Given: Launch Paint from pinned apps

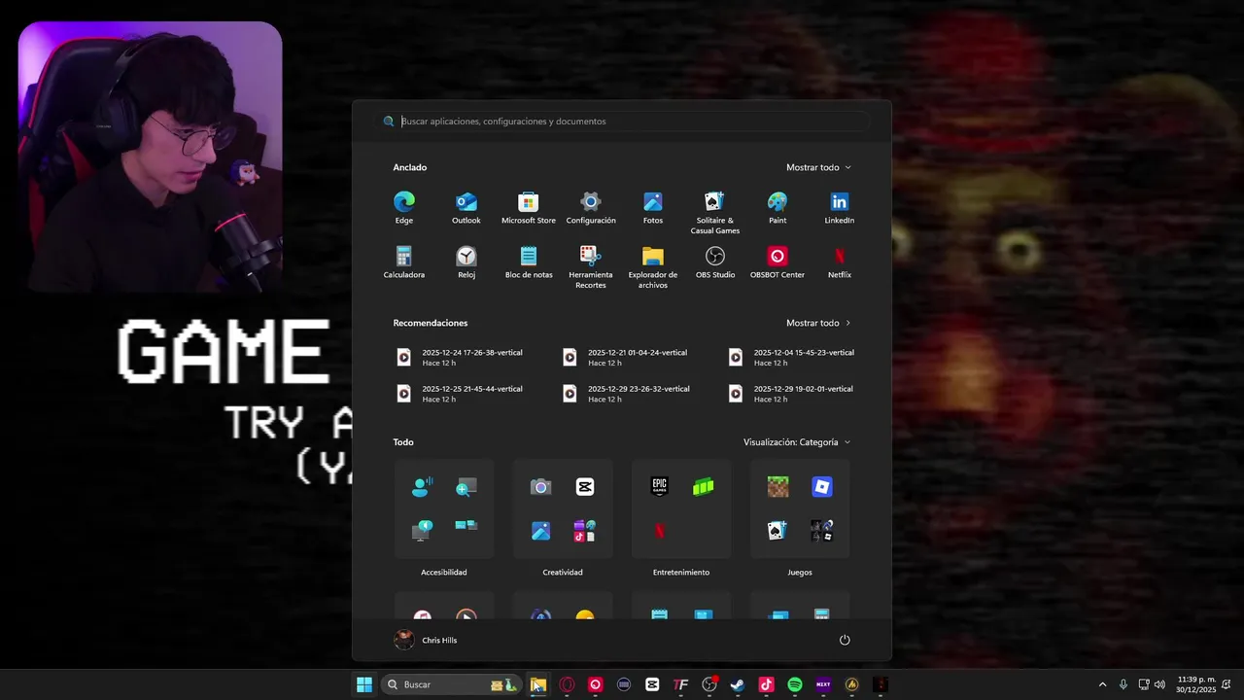Looking at the screenshot, I should click(777, 207).
